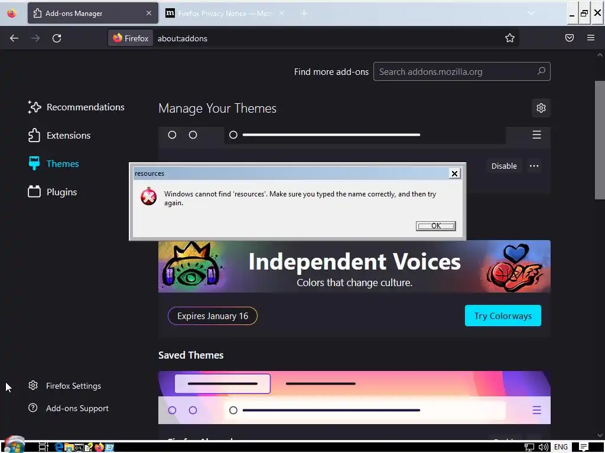This screenshot has width=605, height=453.
Task: Focus the Search addons.mozilla.org field
Action: click(x=461, y=71)
